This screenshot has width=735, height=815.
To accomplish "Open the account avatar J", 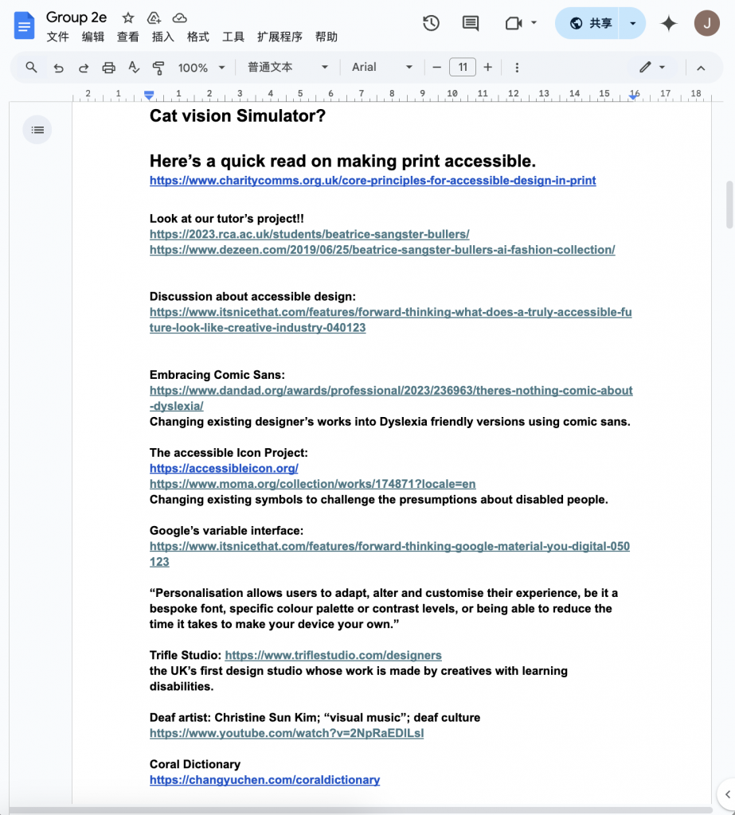I will [707, 23].
